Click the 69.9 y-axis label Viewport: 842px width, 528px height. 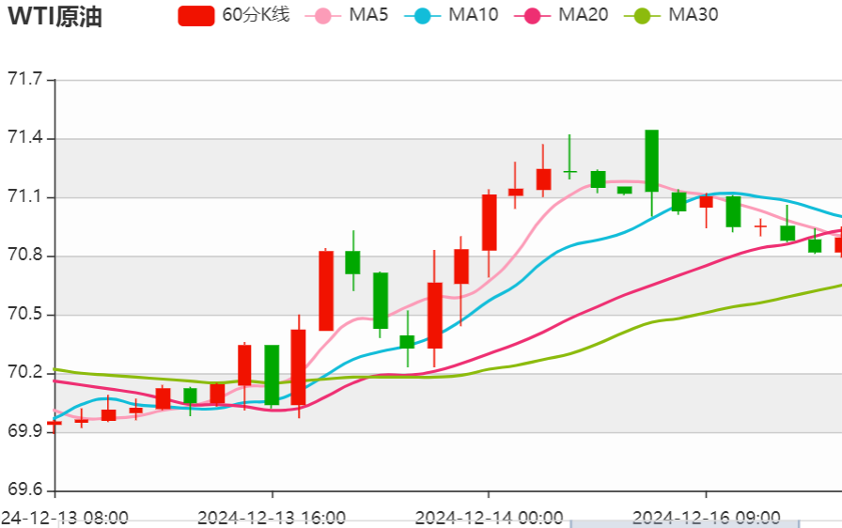tap(24, 431)
